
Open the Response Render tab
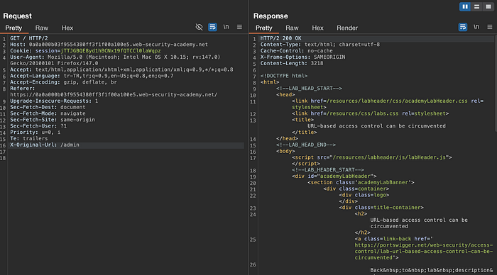point(347,28)
